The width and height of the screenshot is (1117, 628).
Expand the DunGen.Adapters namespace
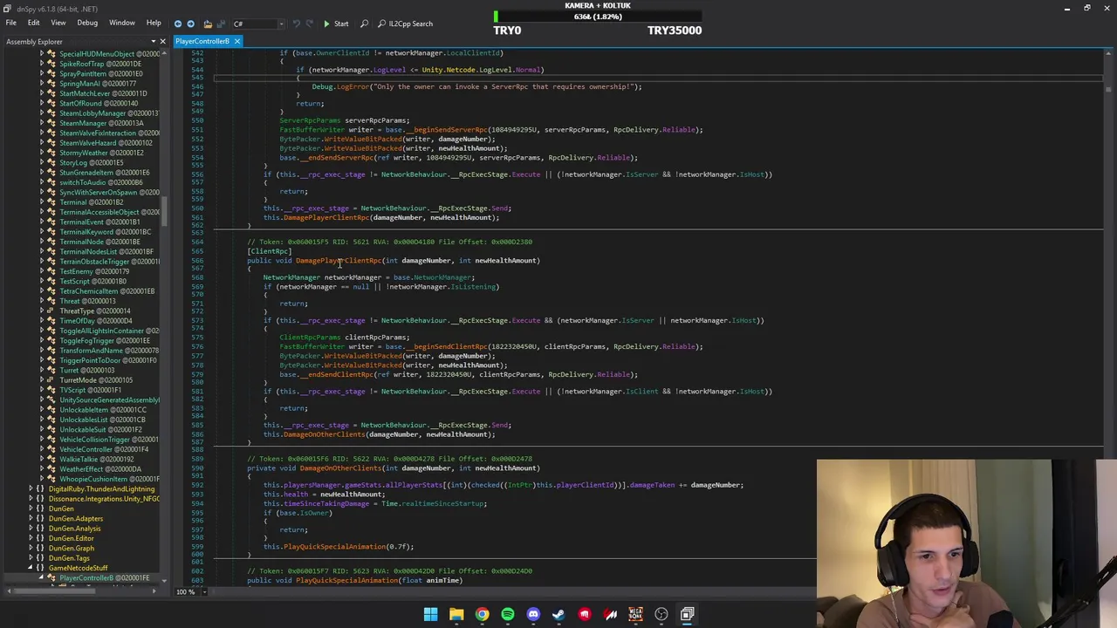coord(31,518)
